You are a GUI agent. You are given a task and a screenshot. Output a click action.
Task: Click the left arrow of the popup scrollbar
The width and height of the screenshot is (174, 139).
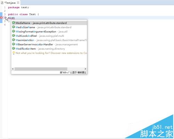pos(13,69)
